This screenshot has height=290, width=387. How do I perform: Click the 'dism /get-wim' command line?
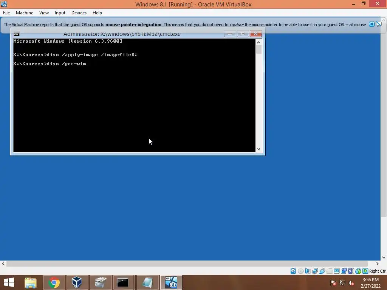pos(50,64)
